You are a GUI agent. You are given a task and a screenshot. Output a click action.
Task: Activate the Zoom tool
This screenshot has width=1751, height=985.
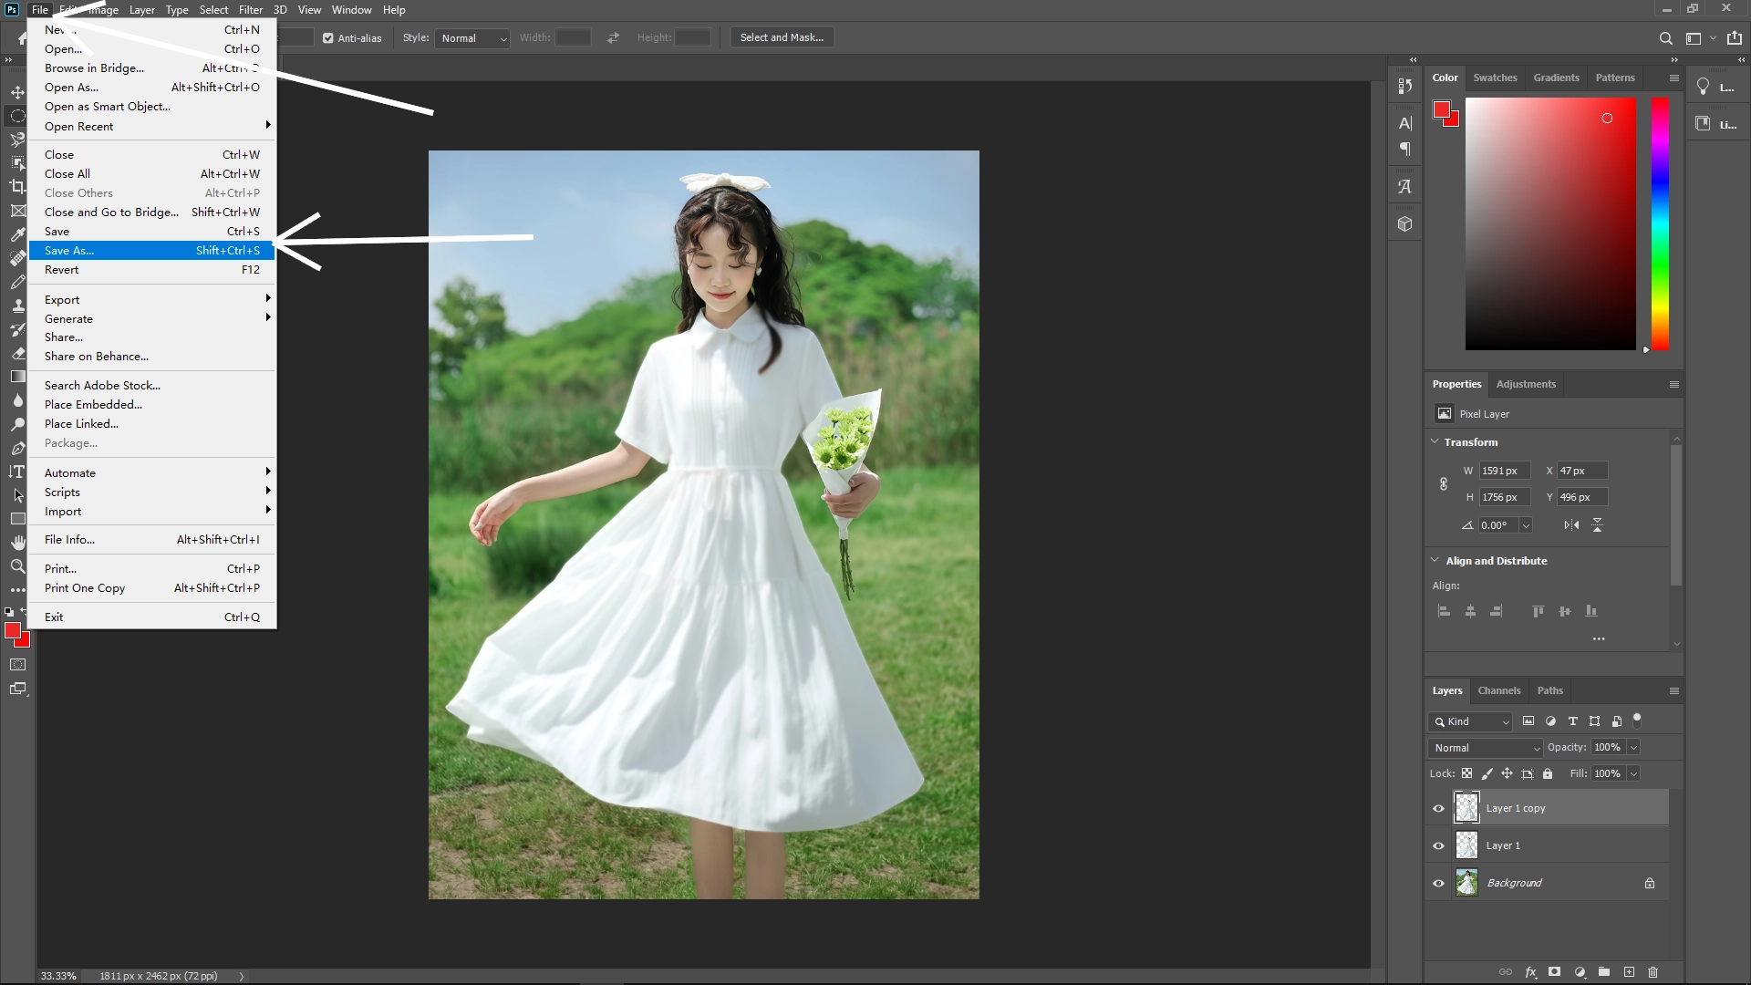coord(18,566)
